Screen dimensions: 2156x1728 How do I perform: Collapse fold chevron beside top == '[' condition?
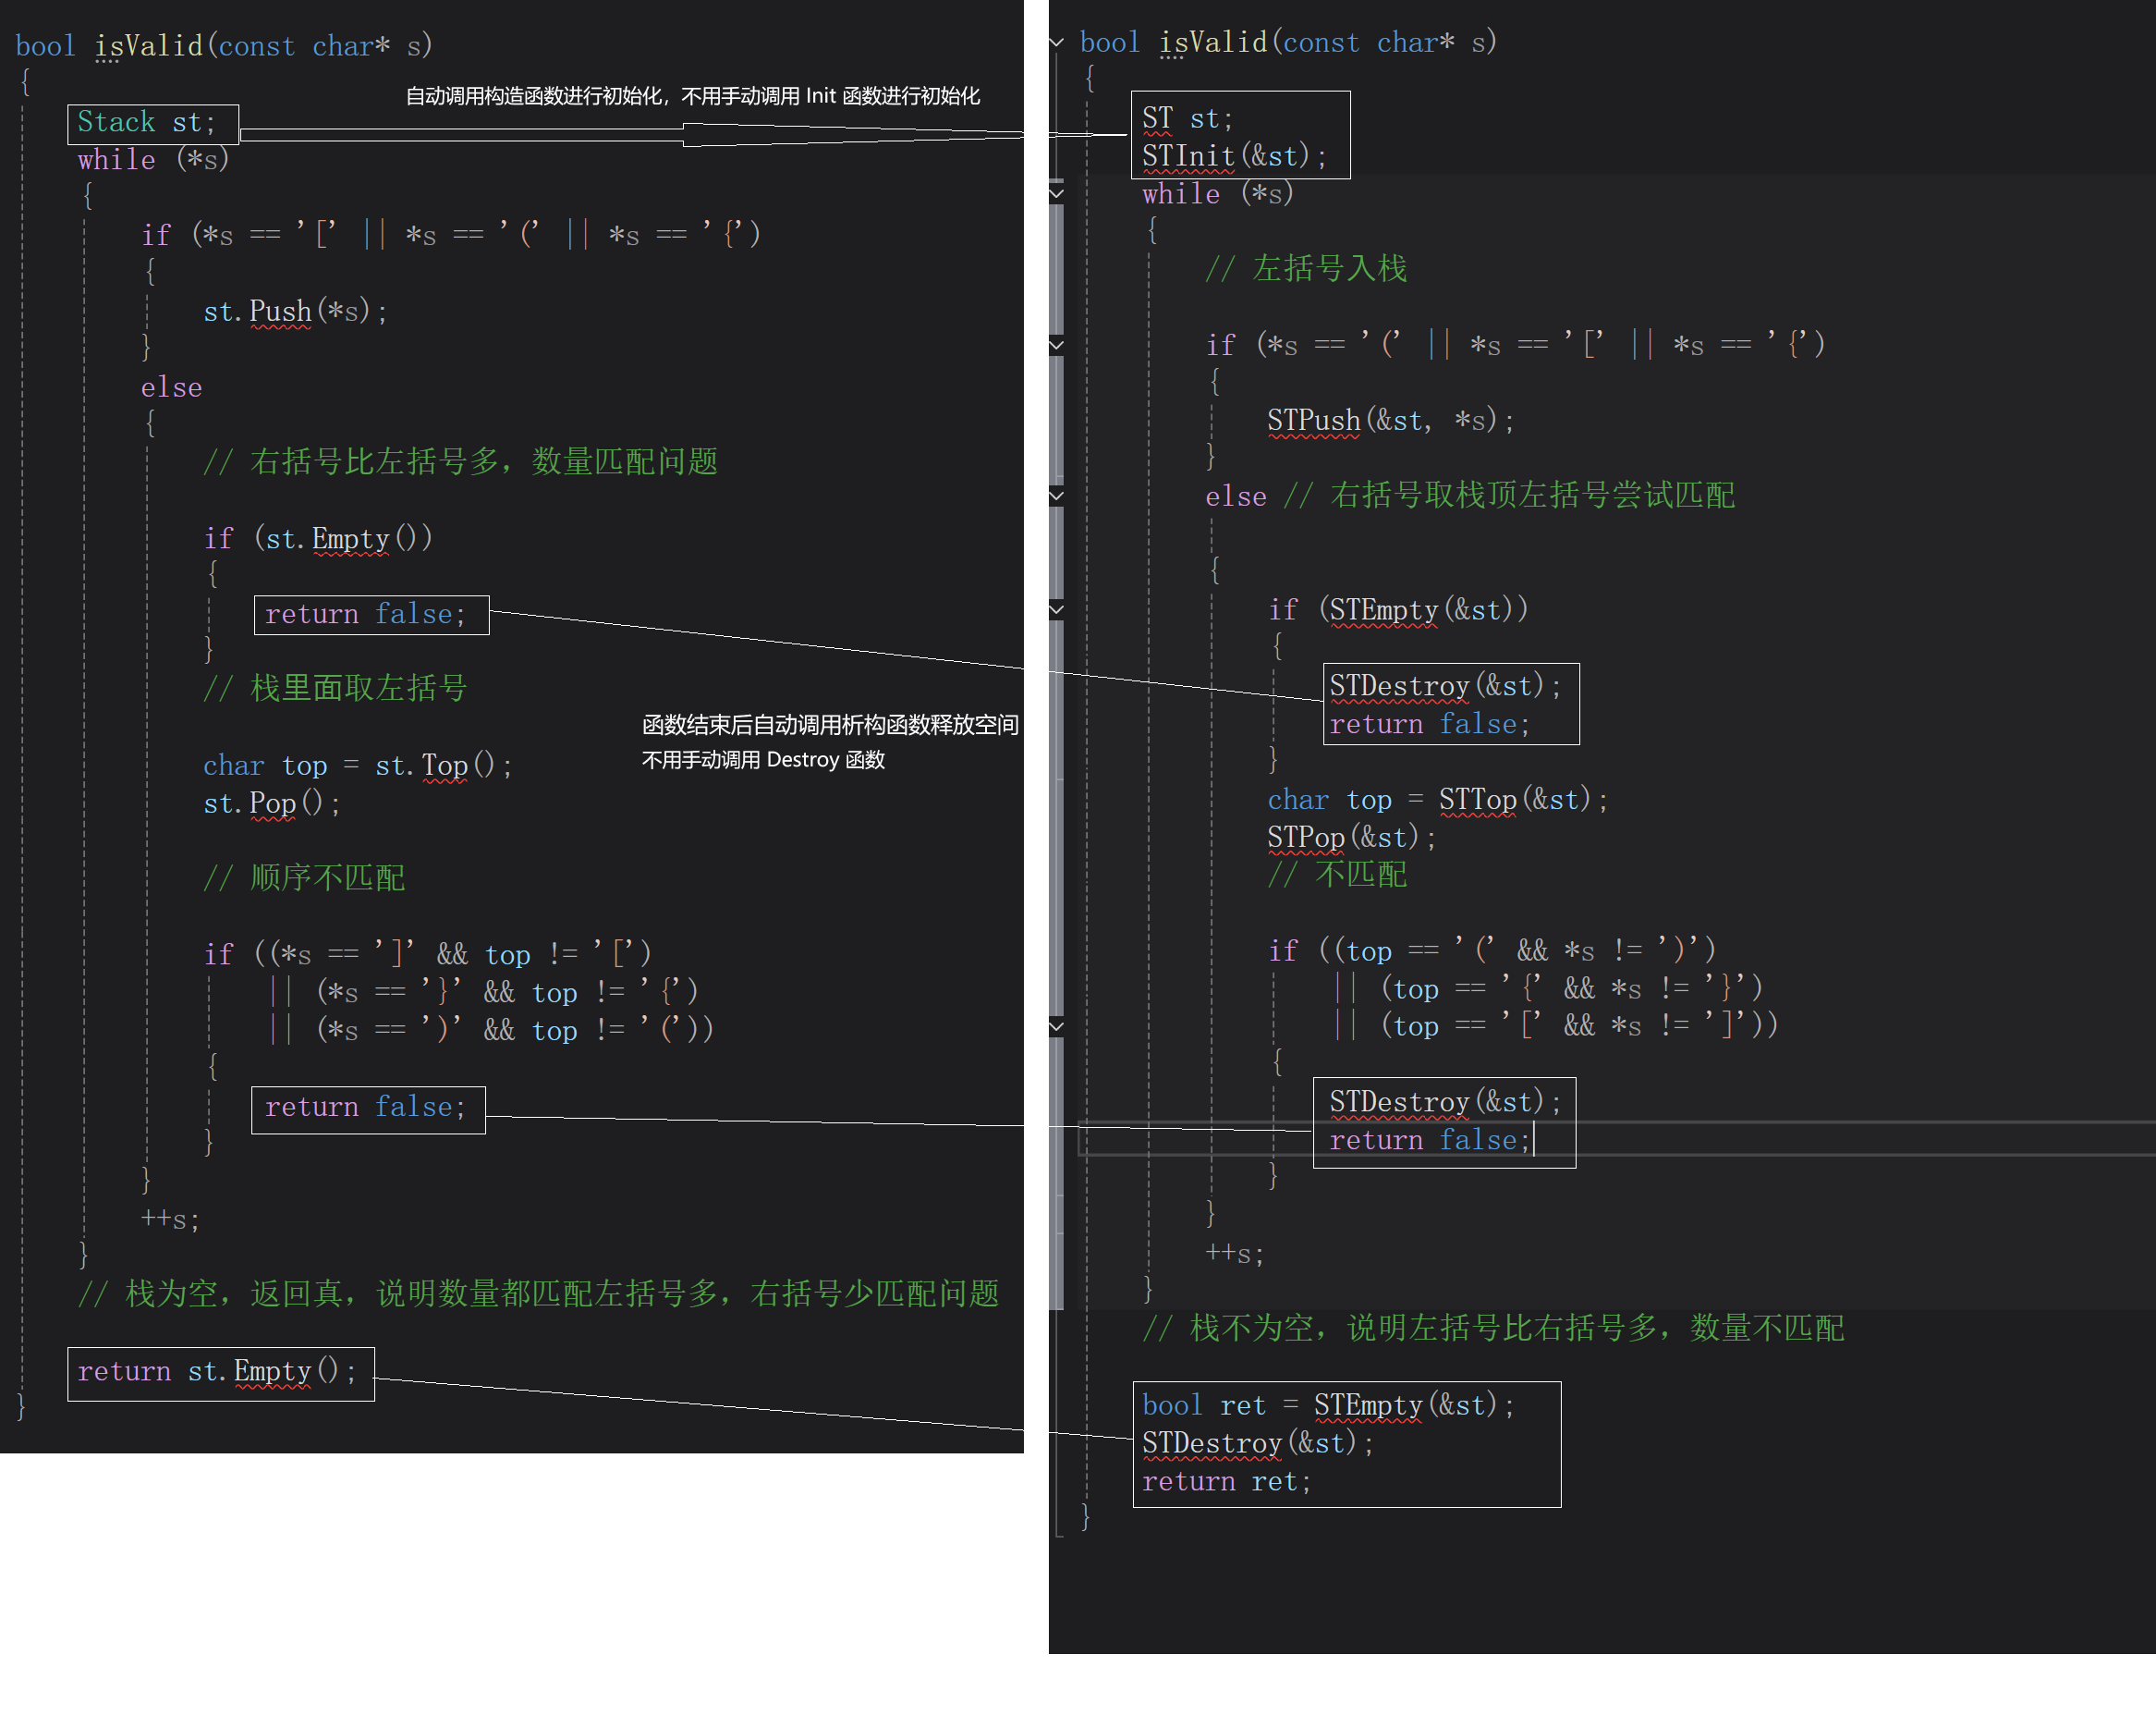(x=1056, y=1026)
